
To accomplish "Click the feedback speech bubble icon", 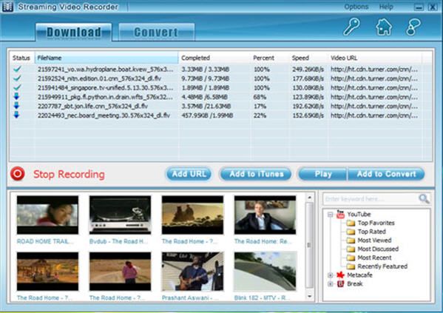I will (413, 27).
